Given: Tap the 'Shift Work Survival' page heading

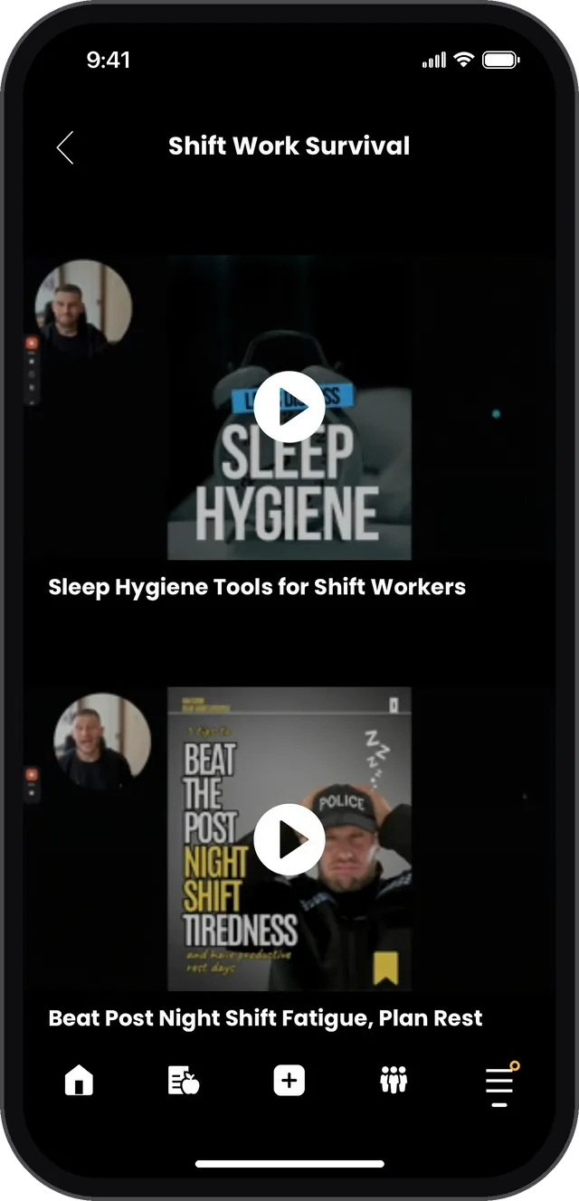Looking at the screenshot, I should [289, 147].
